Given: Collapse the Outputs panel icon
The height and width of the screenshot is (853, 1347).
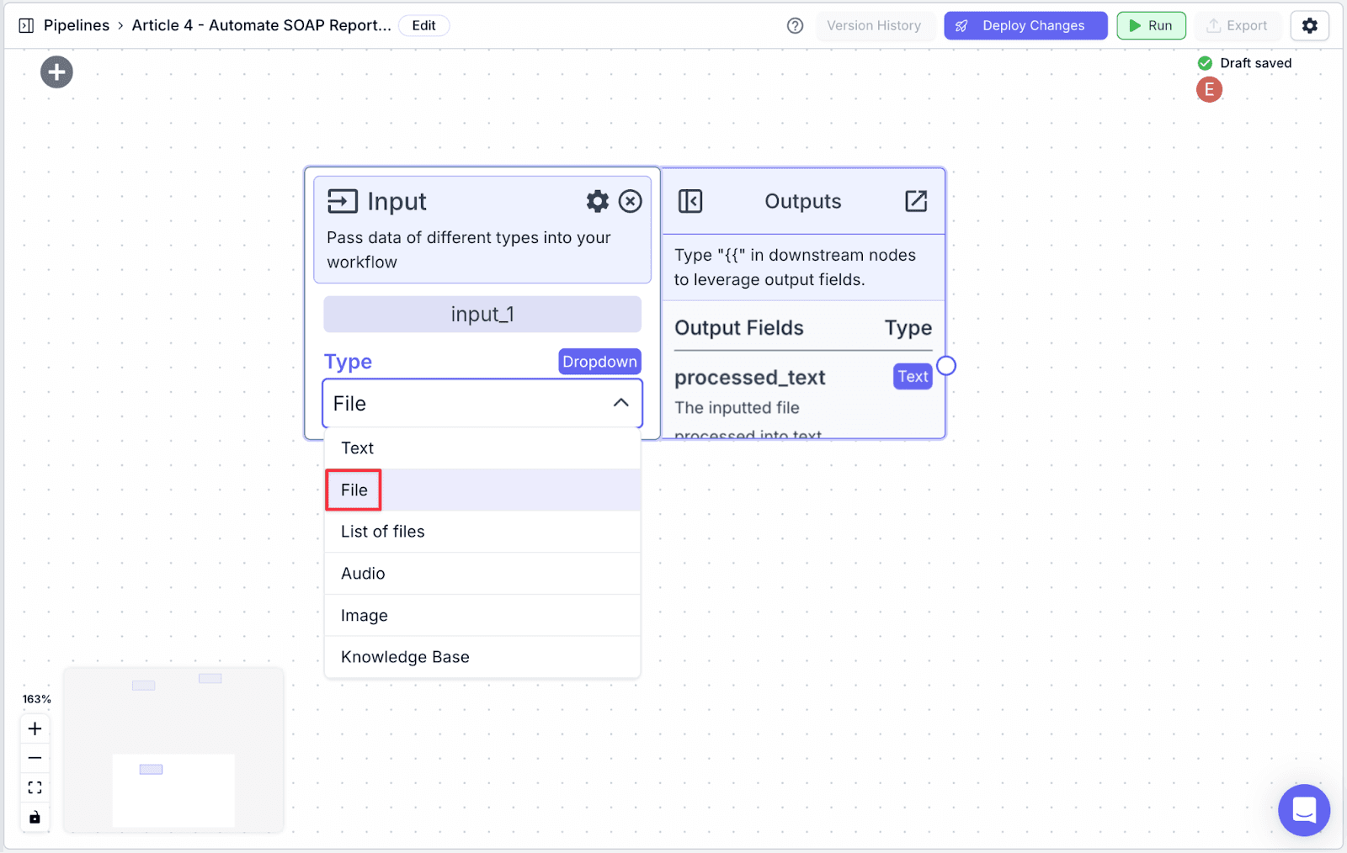Looking at the screenshot, I should tap(690, 201).
